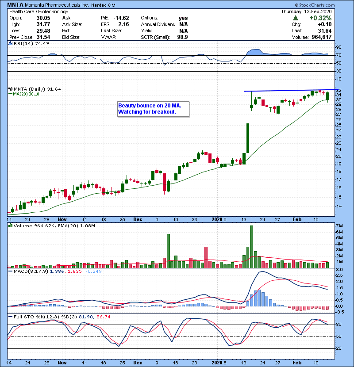
Task: Click the MNTA ticker symbol in header
Action: 15,5
